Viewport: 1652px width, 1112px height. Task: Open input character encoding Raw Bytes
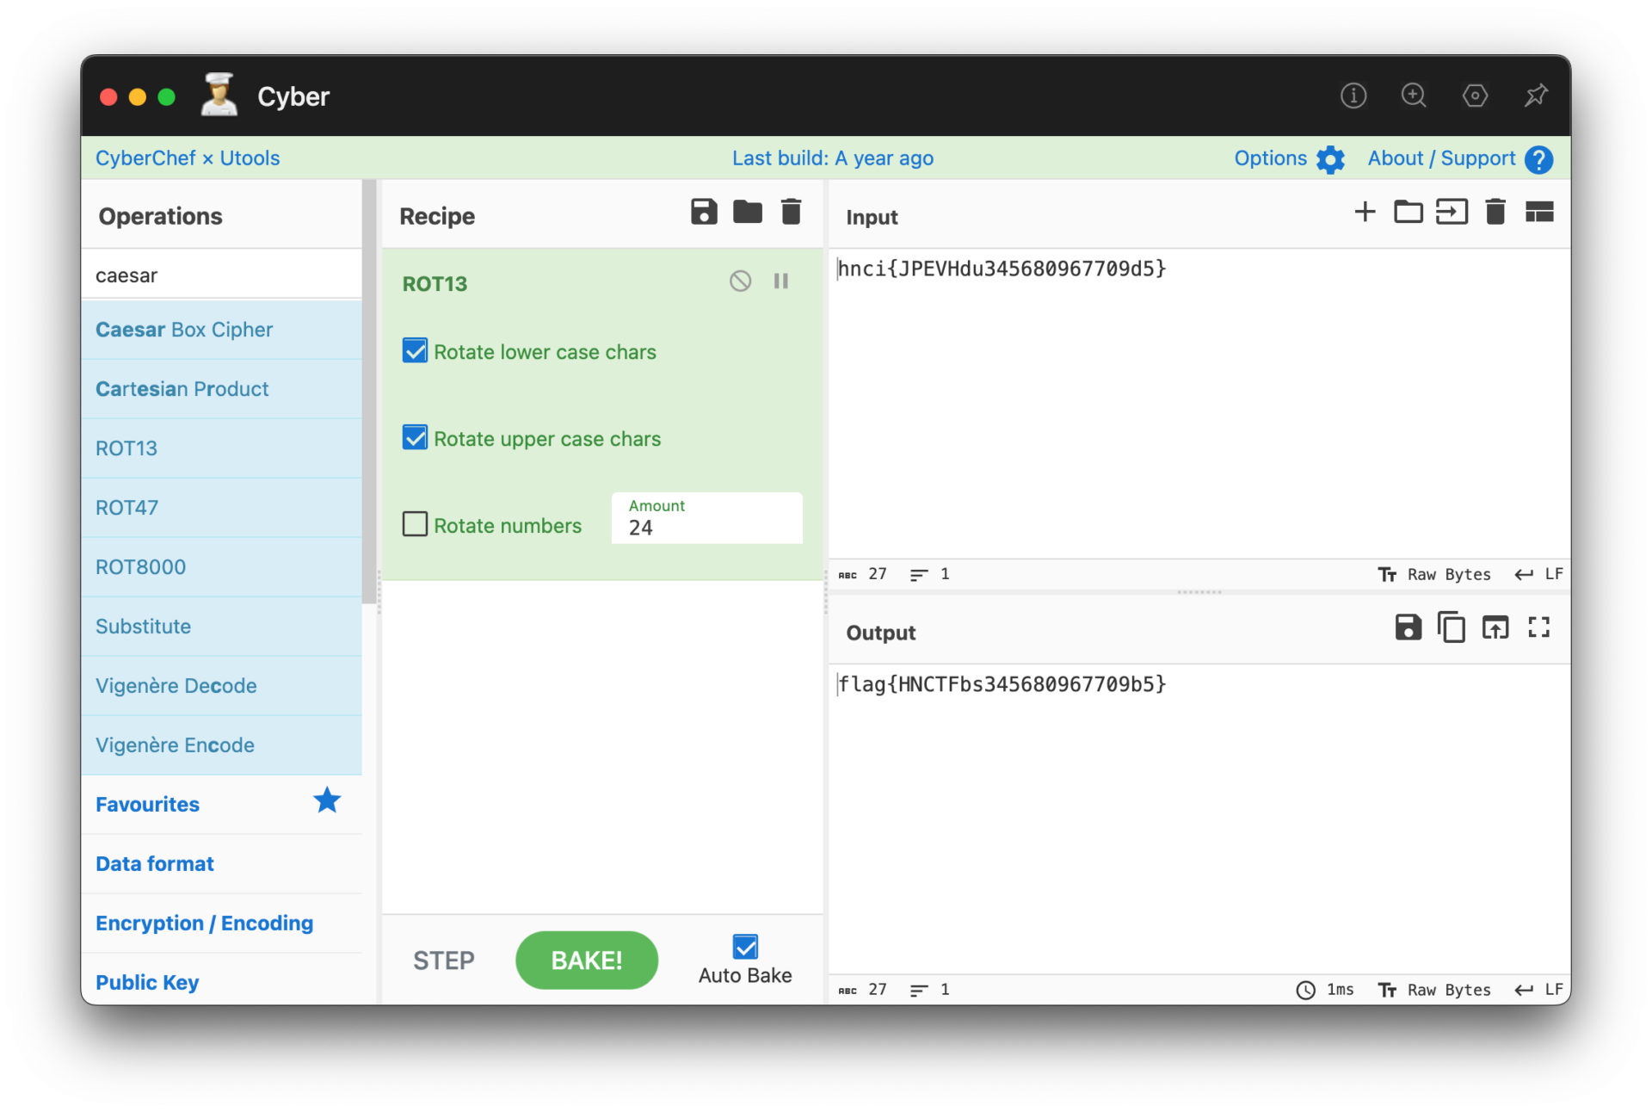[1433, 574]
